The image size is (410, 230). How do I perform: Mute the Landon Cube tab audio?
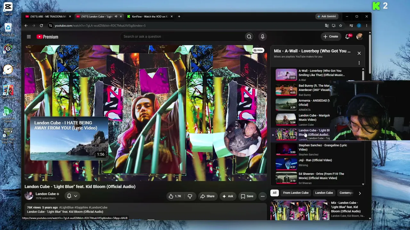tap(116, 17)
